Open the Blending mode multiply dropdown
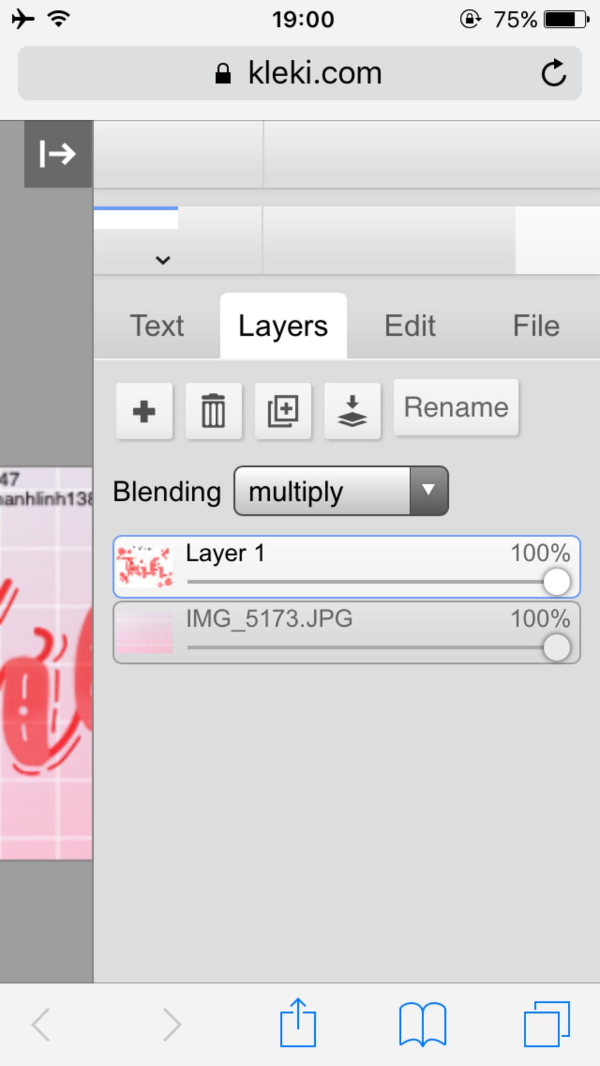Viewport: 600px width, 1066px height. pos(341,491)
